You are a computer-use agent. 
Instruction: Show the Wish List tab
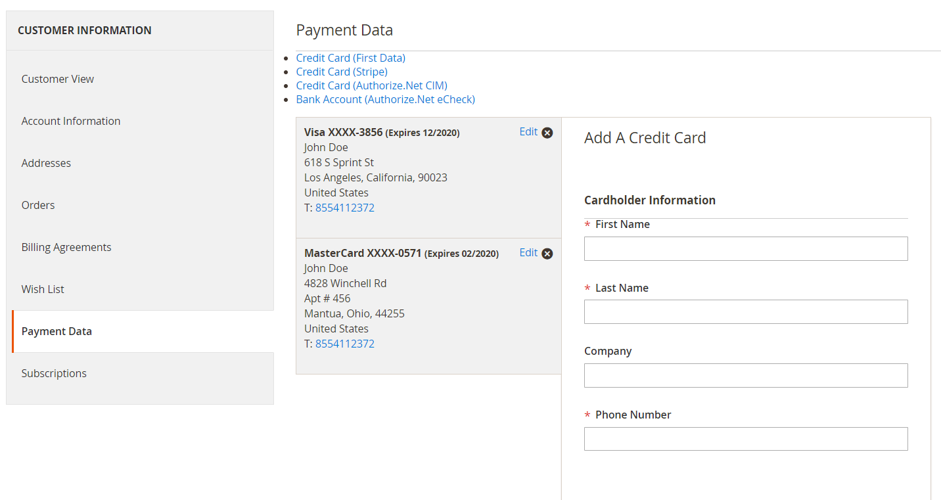[x=43, y=289]
